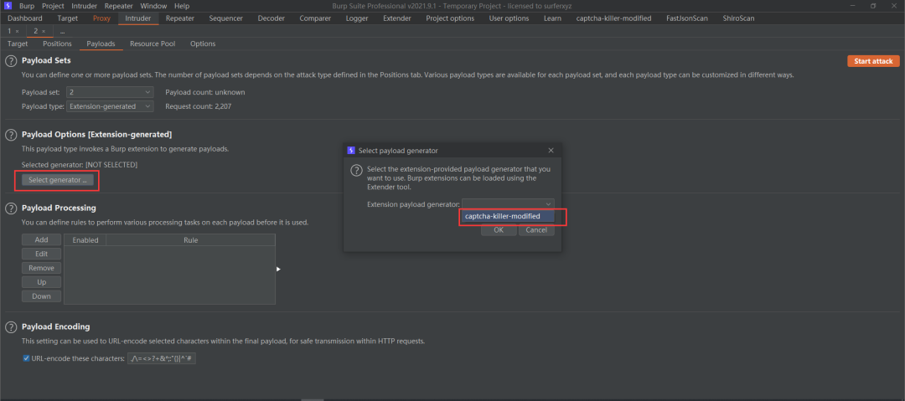Switch to Extender tab
This screenshot has height=401, width=905.
pos(397,18)
